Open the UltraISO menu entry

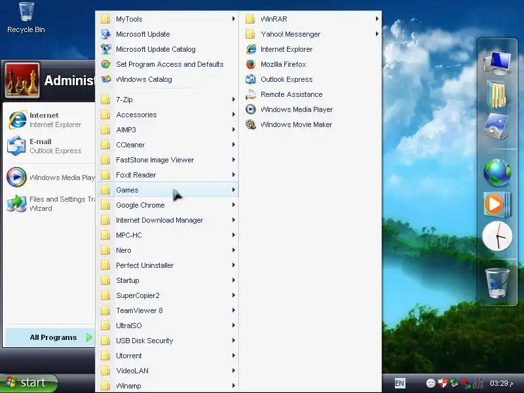(167, 325)
